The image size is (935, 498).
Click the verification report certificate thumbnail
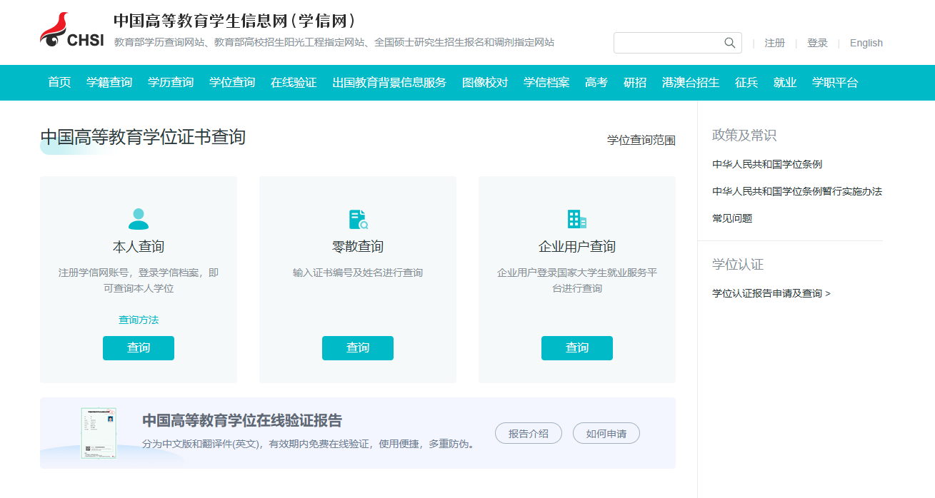99,432
